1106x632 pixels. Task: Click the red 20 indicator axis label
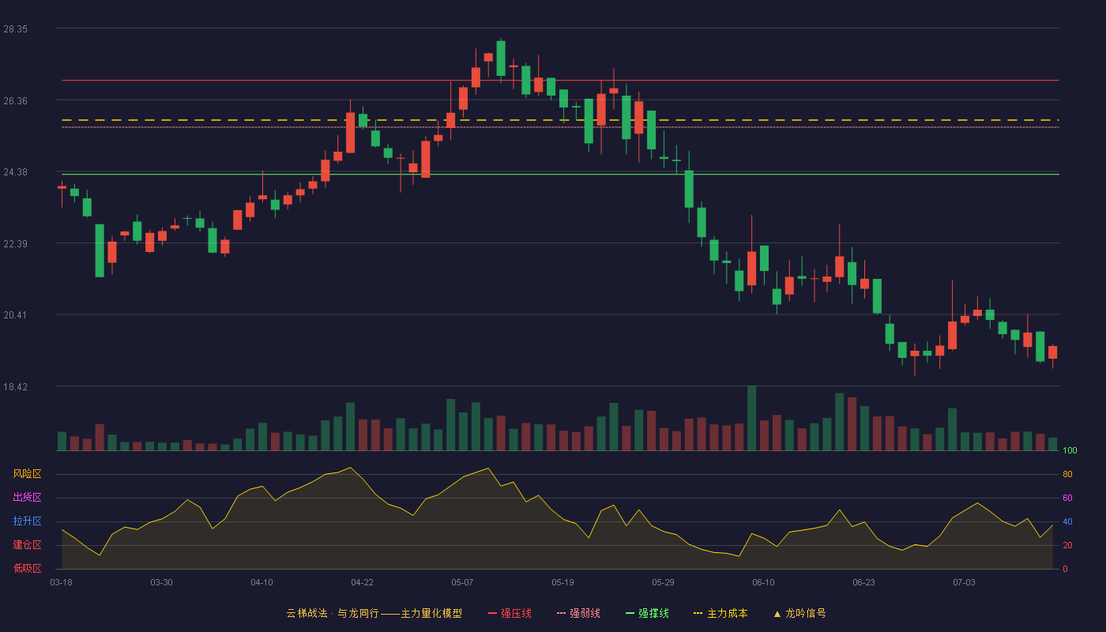coord(1067,546)
